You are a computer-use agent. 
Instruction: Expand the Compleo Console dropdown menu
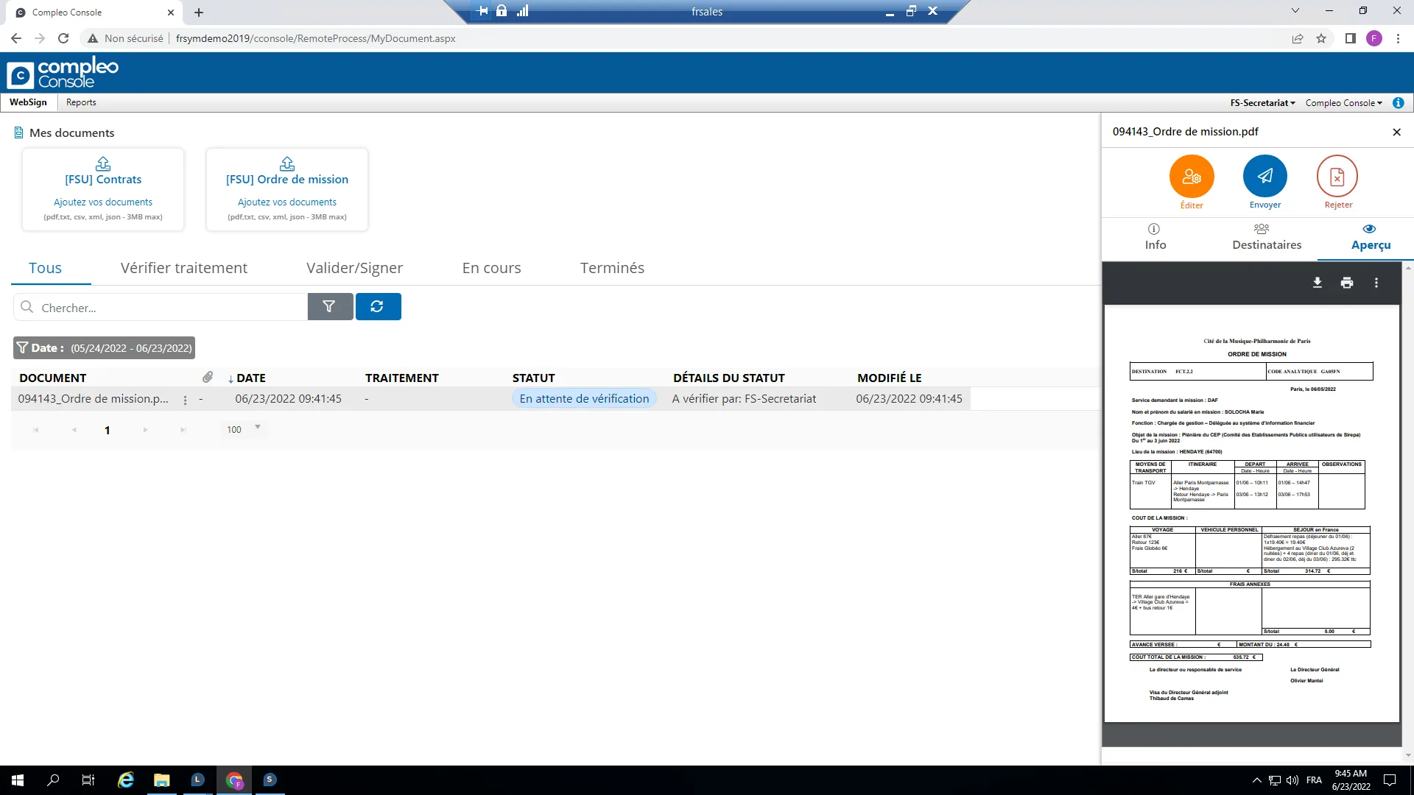click(x=1344, y=103)
